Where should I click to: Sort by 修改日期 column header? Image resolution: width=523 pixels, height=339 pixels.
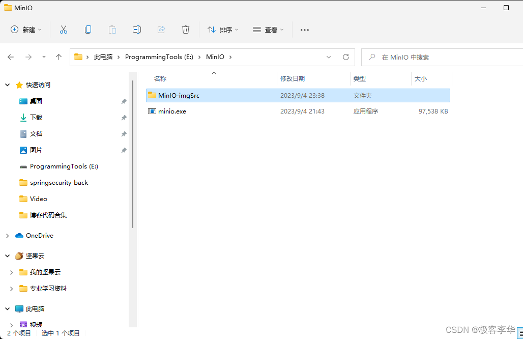[x=293, y=79]
